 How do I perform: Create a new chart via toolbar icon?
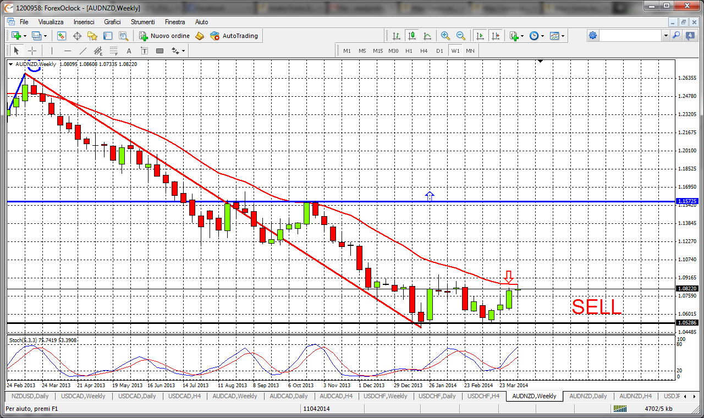(16, 36)
